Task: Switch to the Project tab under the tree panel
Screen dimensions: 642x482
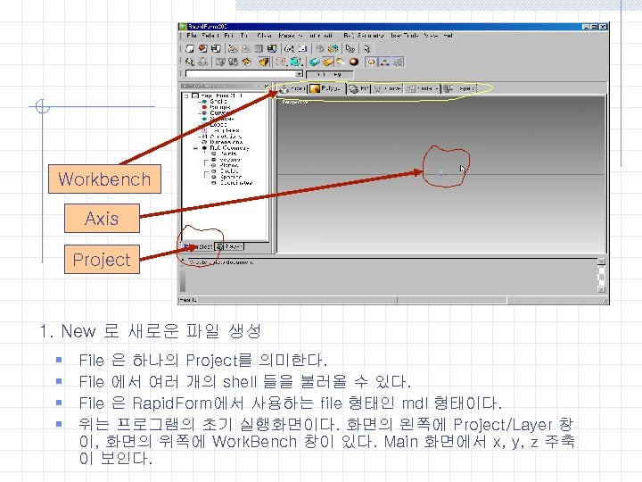Action: pyautogui.click(x=198, y=246)
